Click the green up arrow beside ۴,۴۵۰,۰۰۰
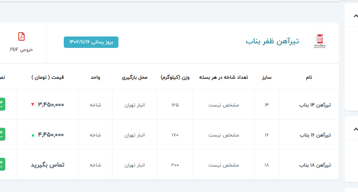 pyautogui.click(x=33, y=135)
